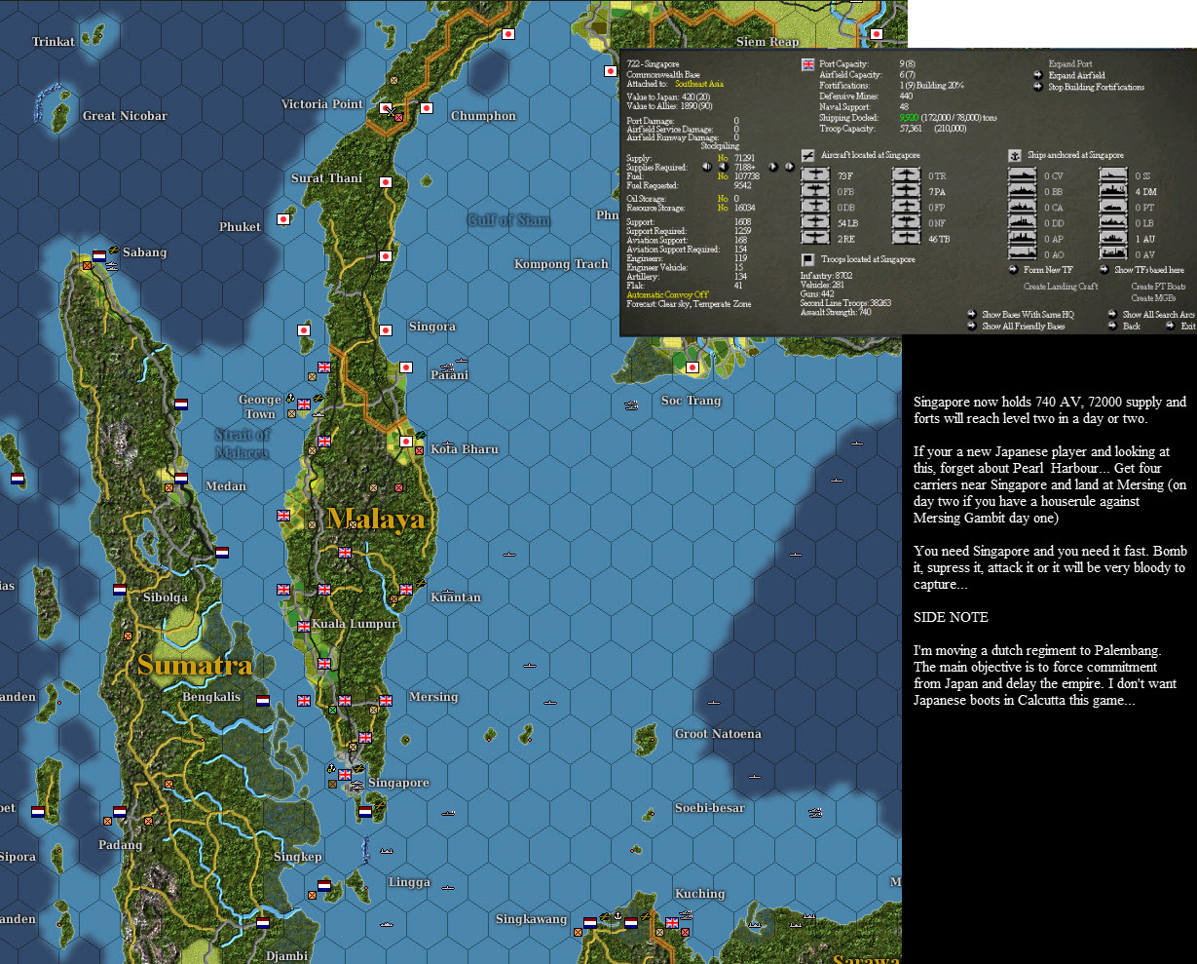Increase Supplies Required with single-right arrow
The height and width of the screenshot is (964, 1197).
pos(774,167)
